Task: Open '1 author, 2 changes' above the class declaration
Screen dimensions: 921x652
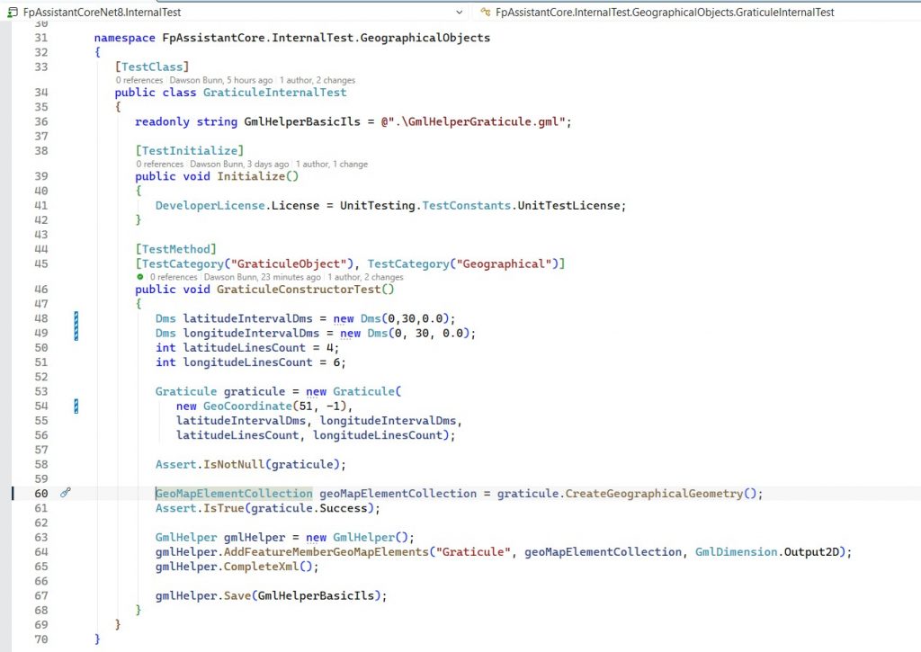Action: click(x=317, y=80)
